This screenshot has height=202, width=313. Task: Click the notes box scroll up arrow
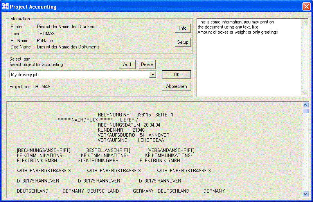pos(305,22)
